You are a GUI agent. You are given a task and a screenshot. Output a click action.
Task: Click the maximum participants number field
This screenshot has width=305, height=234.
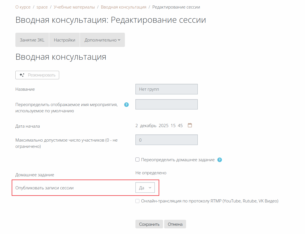[x=166, y=140]
